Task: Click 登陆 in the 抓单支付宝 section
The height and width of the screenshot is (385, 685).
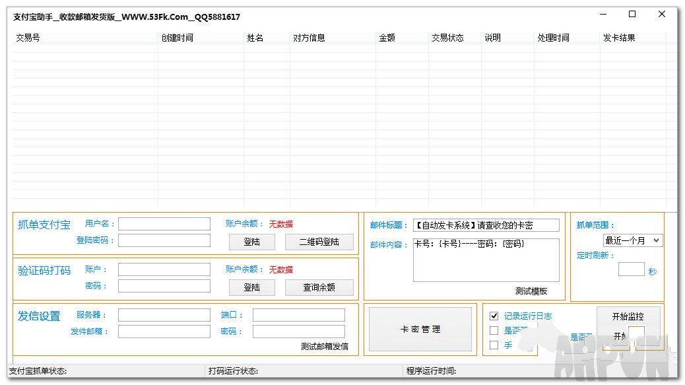Action: [251, 242]
